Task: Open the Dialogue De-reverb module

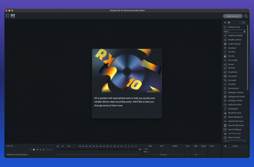Action: [234, 97]
